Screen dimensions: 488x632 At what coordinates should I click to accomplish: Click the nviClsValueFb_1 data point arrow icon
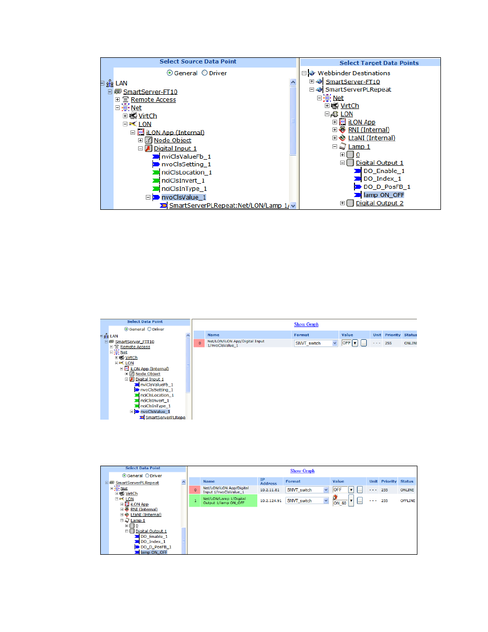click(x=156, y=157)
